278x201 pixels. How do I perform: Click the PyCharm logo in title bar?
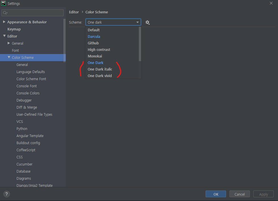coord(3,3)
